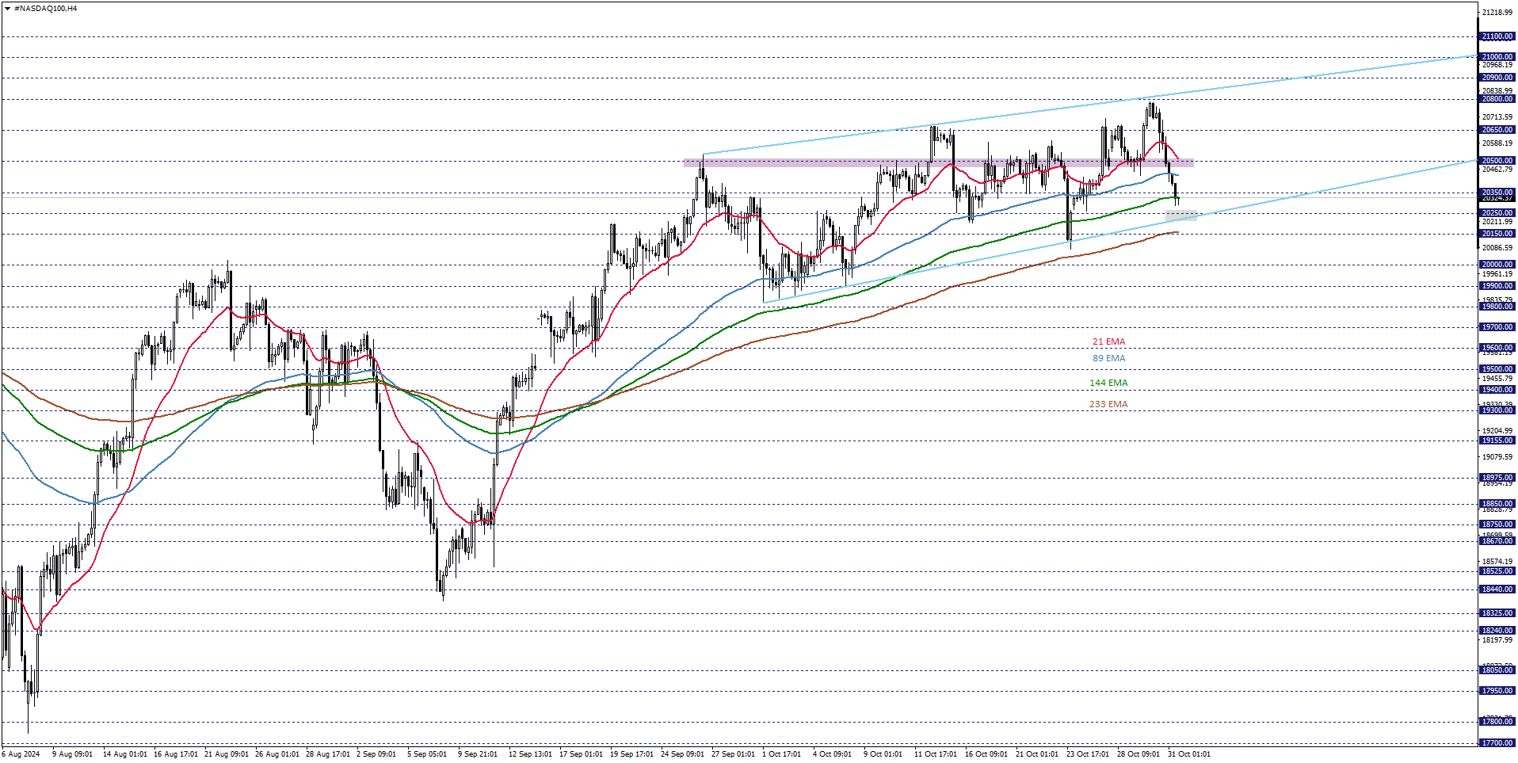This screenshot has height=763, width=1518.
Task: Click the 19155.00 price level label
Action: click(x=1497, y=441)
